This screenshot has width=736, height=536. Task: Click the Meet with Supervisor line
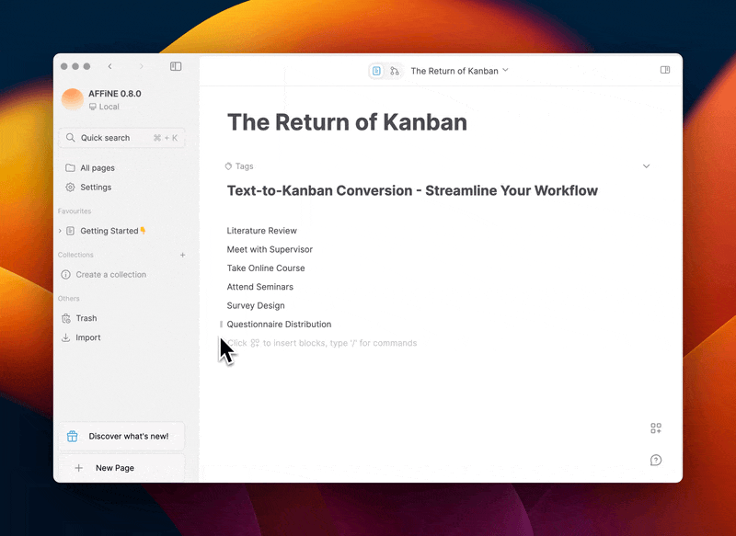coord(270,249)
